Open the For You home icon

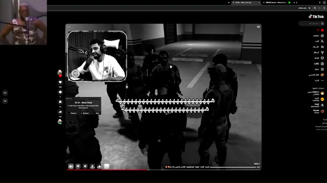322,30
